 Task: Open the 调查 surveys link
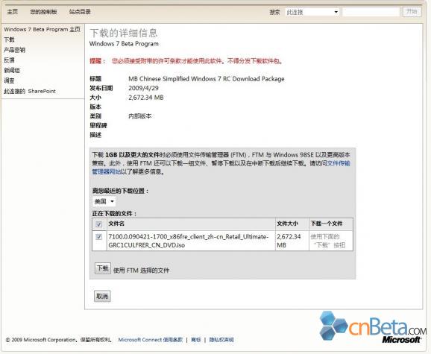[x=9, y=80]
